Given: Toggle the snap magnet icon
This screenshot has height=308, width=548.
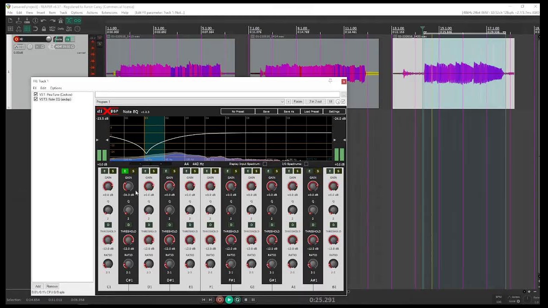Looking at the screenshot, I should (x=35, y=29).
